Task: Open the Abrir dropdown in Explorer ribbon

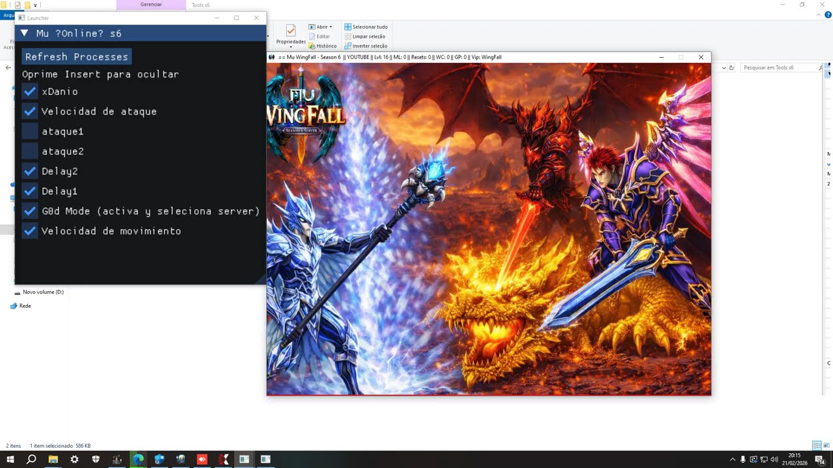Action: click(x=320, y=27)
